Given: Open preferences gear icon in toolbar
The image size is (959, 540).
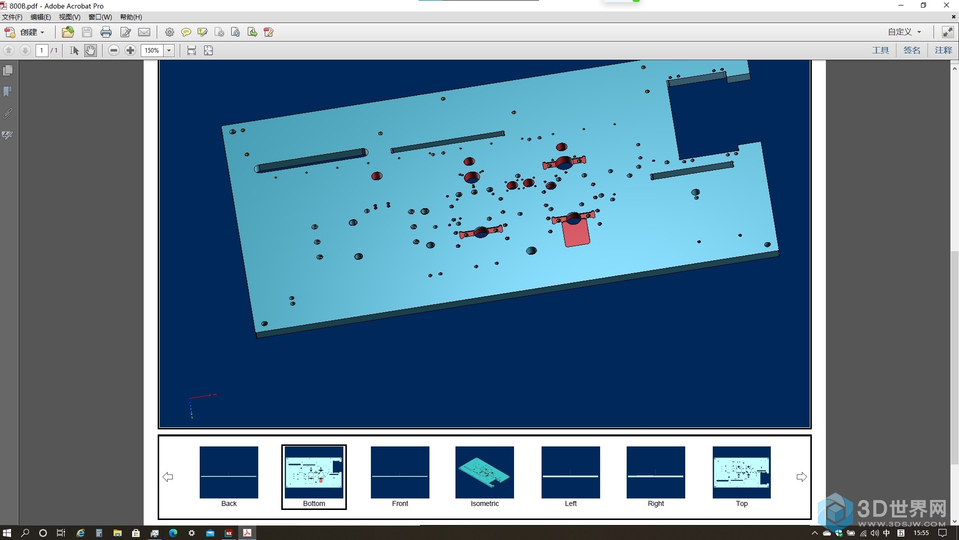Looking at the screenshot, I should click(x=170, y=32).
